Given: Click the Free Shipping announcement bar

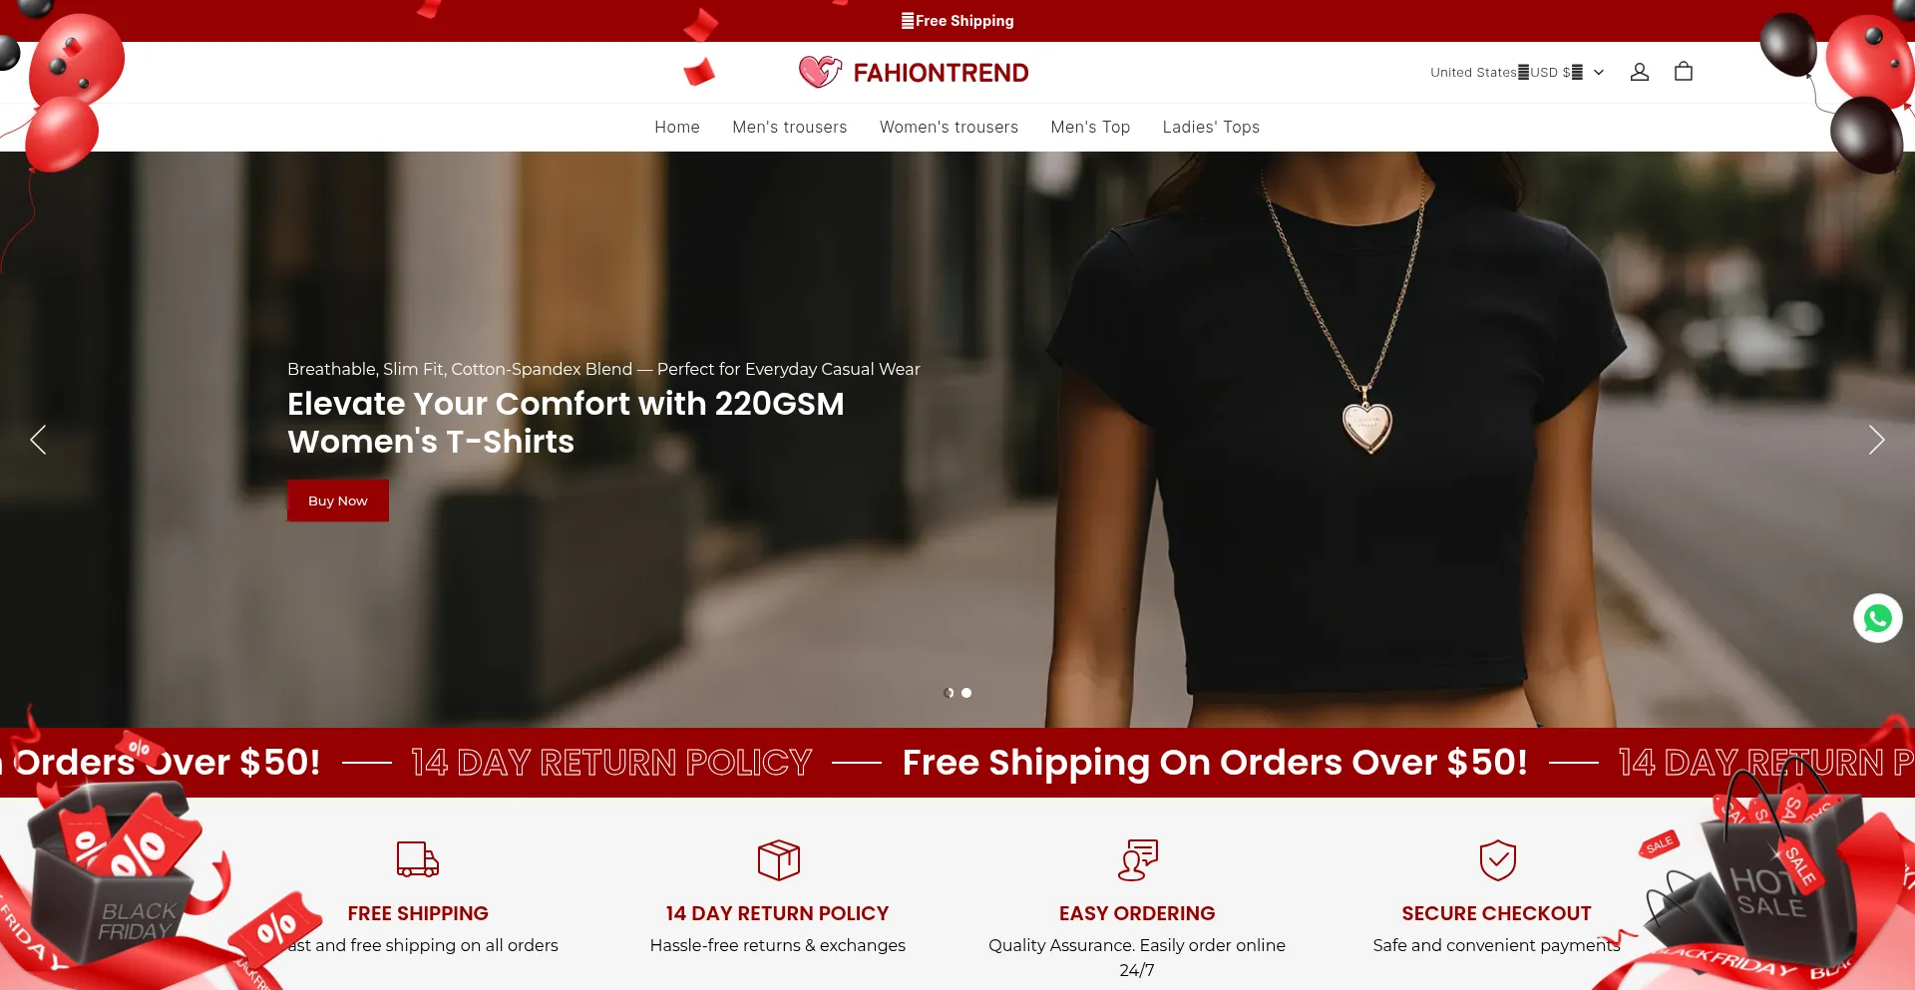Looking at the screenshot, I should click(x=957, y=21).
